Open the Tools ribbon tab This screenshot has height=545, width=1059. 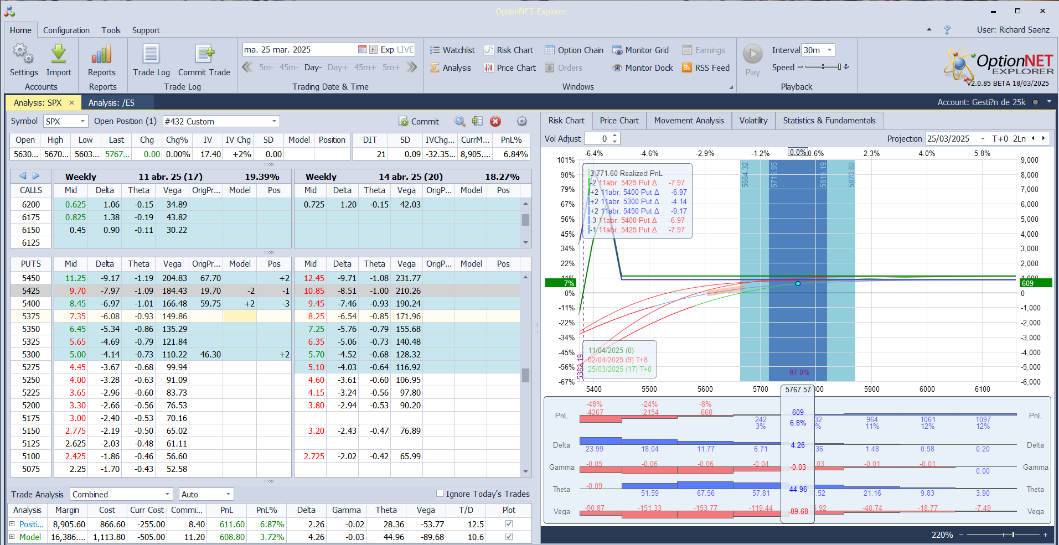[111, 30]
